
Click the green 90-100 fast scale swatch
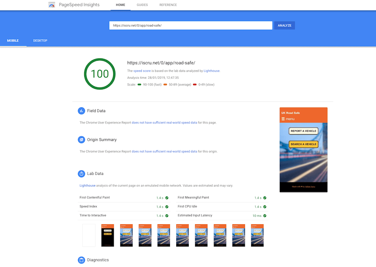(139, 85)
